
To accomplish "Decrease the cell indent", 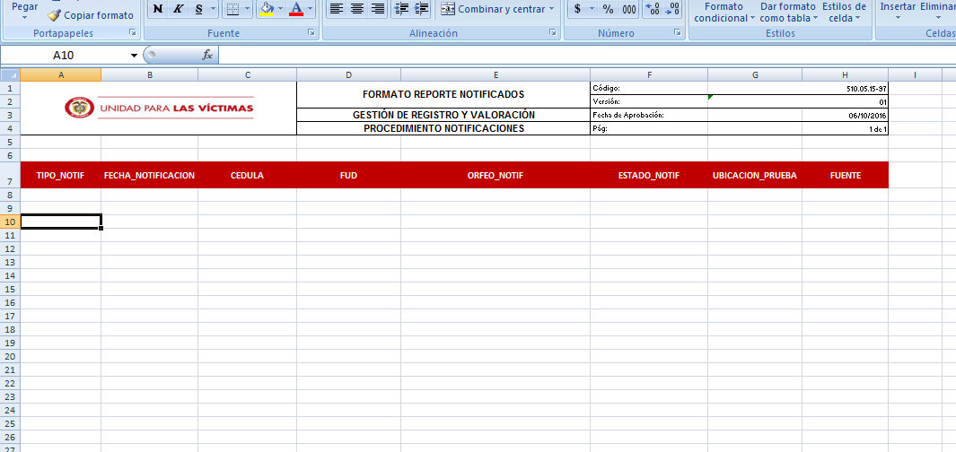I will pyautogui.click(x=401, y=9).
